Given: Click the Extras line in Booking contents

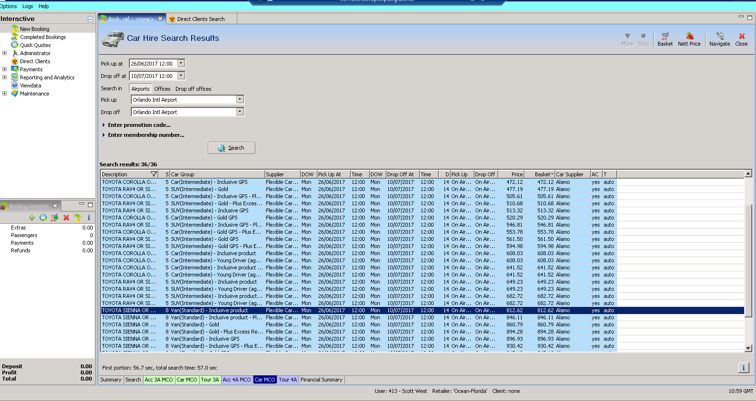Looking at the screenshot, I should click(48, 228).
